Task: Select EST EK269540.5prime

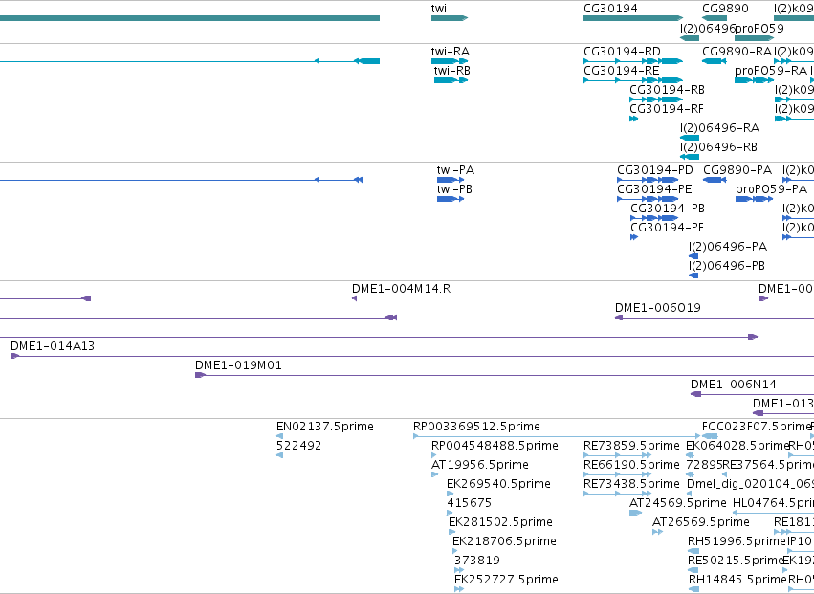Action: click(x=498, y=484)
